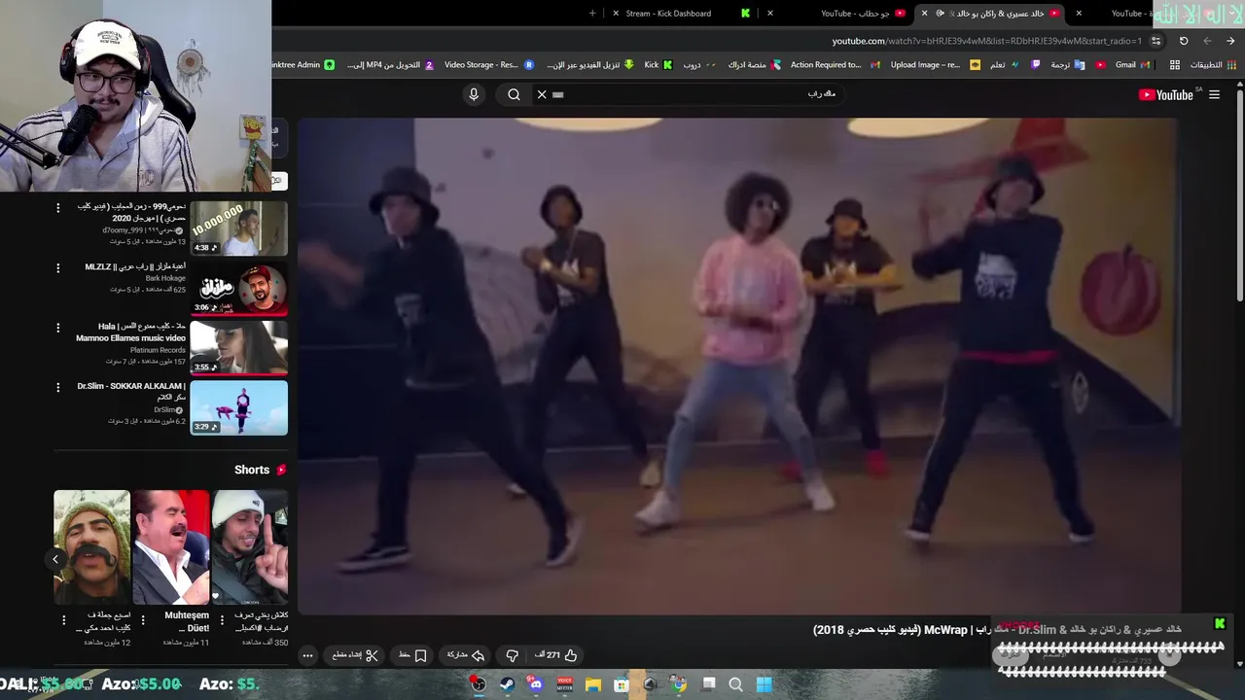Open options menu for SOKKAR ALKALAM video
Screen dimensions: 1245x700
57,387
